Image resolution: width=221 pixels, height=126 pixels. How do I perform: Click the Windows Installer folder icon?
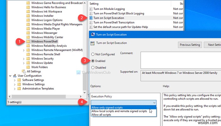pyautogui.click(x=28, y=16)
